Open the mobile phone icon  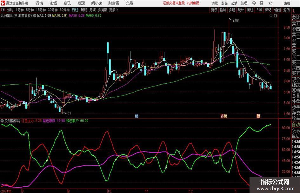tap(262, 3)
